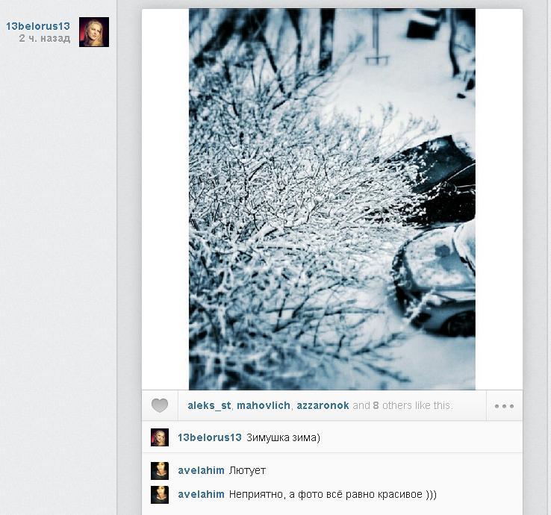Click the avelahim avatar beside the 'Неприятно' comment
This screenshot has height=515, width=551.
pos(160,495)
